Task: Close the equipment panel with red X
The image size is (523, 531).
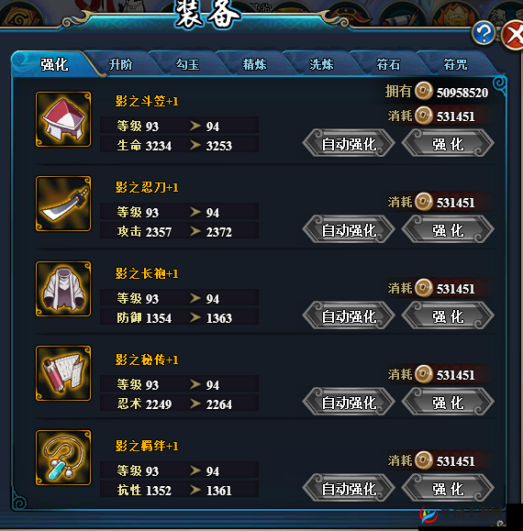Action: [x=514, y=35]
